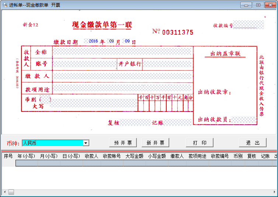Click the 年(小写) column header
Image resolution: width=278 pixels, height=197 pixels.
pyautogui.click(x=26, y=156)
